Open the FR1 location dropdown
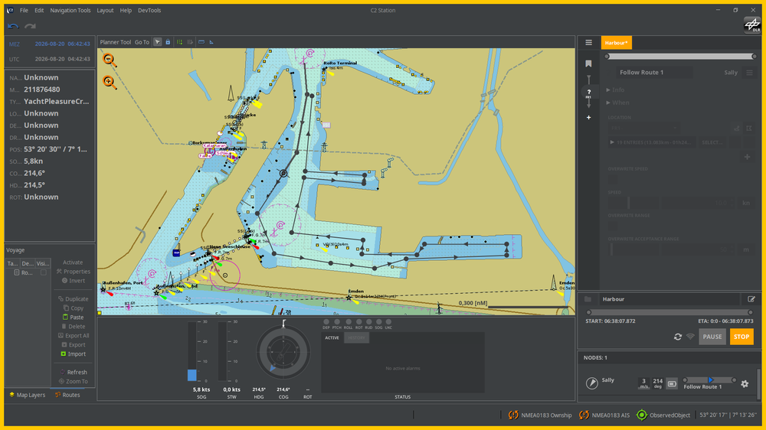This screenshot has width=766, height=430. (x=644, y=128)
